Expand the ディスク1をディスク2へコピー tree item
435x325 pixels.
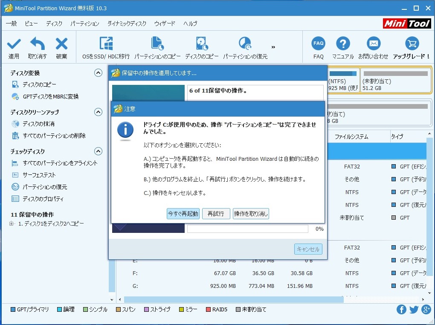(12, 224)
